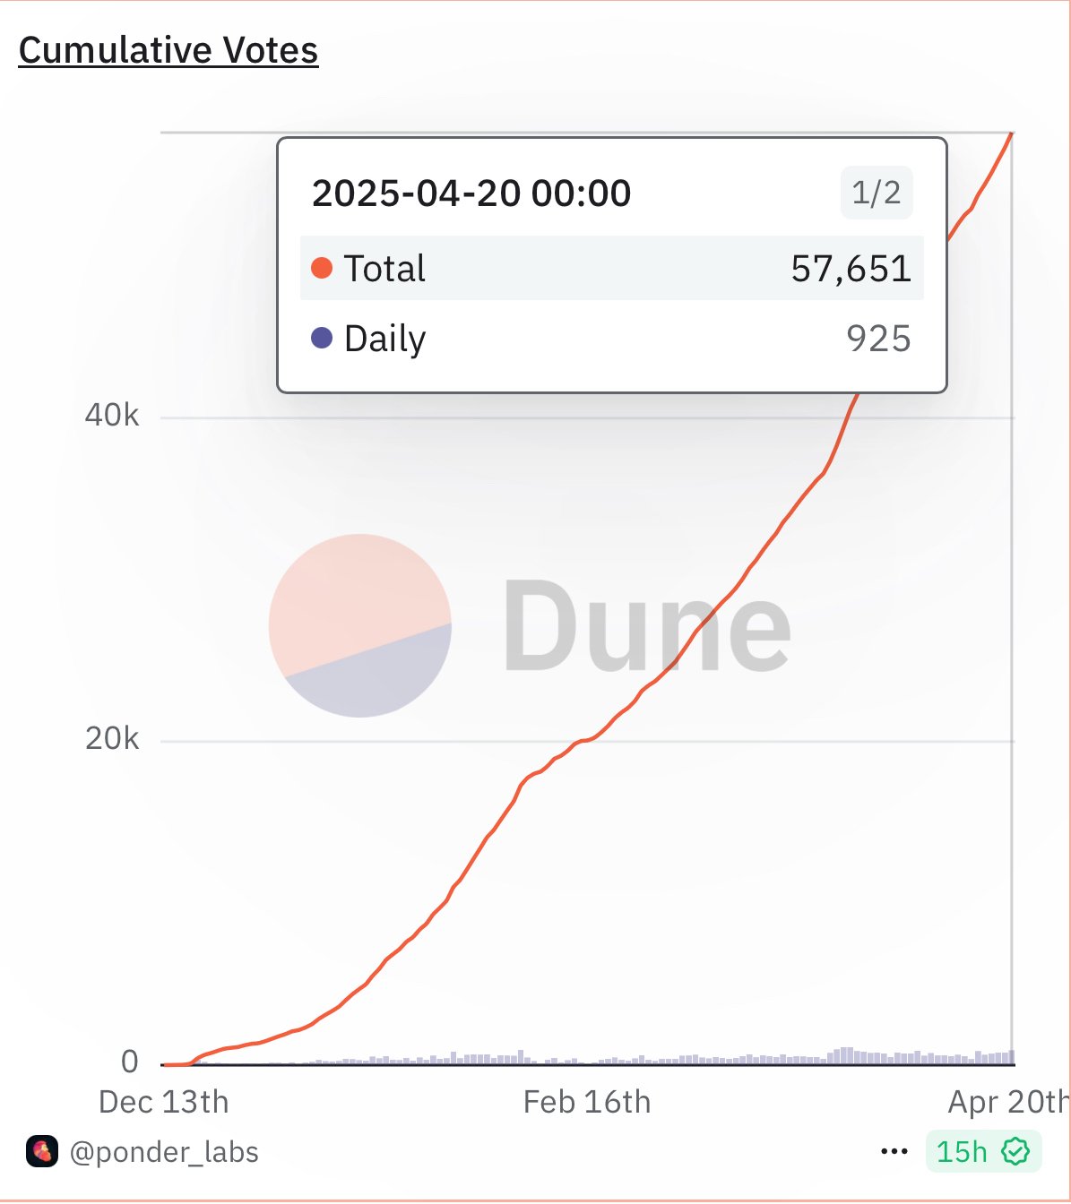Click the orange line's endpoint at Apr 20th
1071x1204 pixels.
[1012, 134]
